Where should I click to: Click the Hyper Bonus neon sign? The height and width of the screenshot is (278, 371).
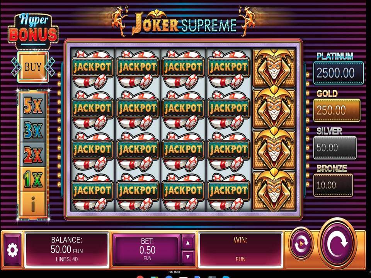33,30
